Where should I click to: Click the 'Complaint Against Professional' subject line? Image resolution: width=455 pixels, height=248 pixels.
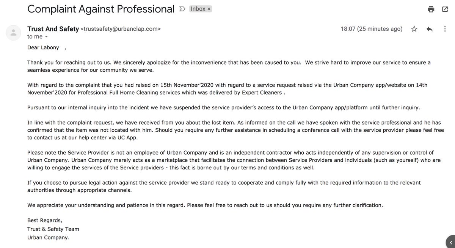(101, 9)
